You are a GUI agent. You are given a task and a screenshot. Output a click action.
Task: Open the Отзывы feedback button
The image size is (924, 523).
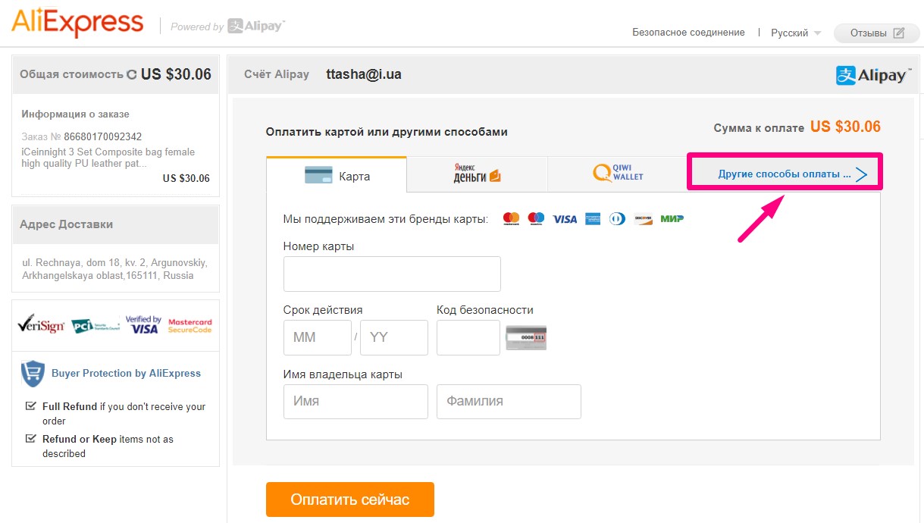click(877, 33)
